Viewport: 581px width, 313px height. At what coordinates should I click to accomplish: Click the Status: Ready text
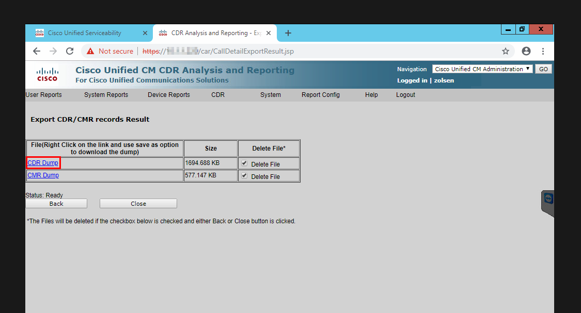44,195
